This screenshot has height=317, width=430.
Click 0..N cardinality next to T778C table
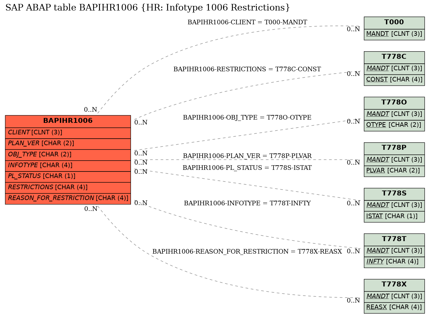pos(353,74)
